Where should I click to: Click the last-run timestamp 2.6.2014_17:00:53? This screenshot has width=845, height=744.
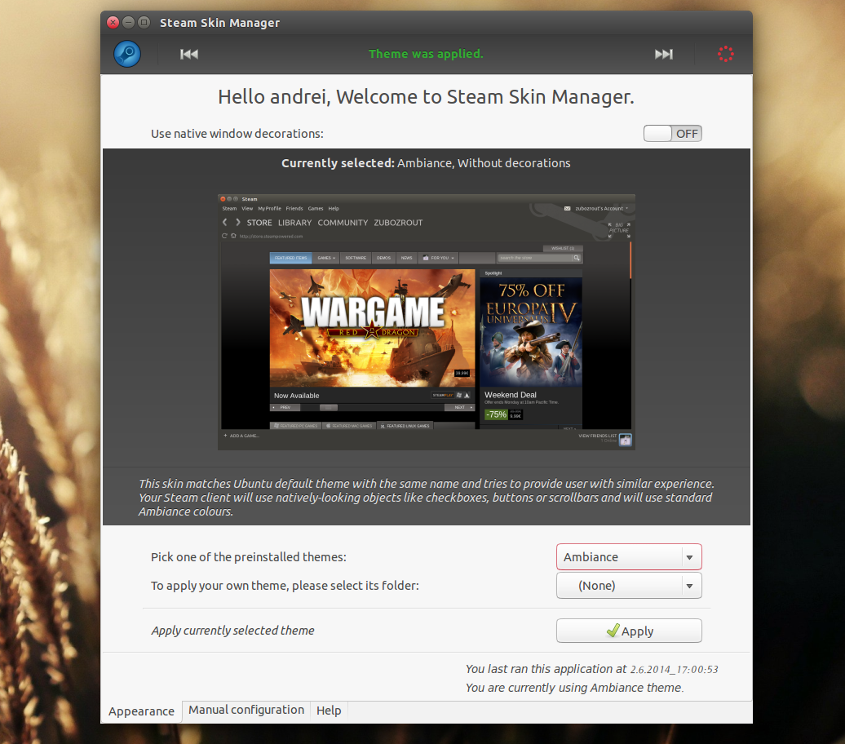pyautogui.click(x=675, y=670)
